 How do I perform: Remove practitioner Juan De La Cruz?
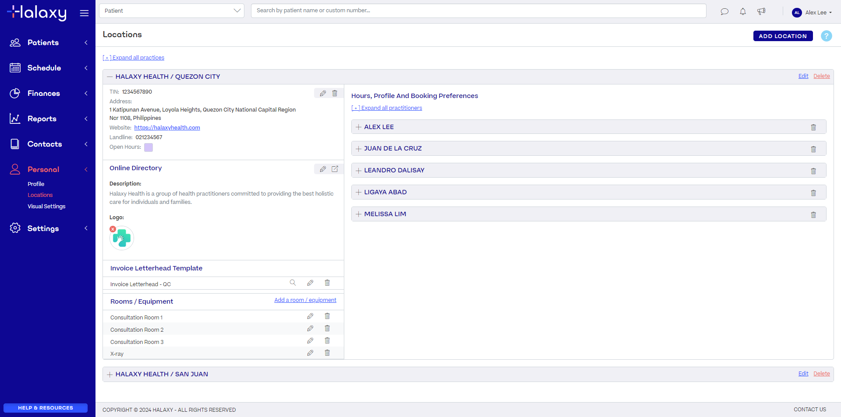pos(813,149)
